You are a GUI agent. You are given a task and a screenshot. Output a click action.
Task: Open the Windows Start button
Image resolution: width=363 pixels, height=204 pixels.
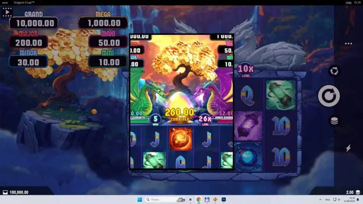tap(139, 199)
